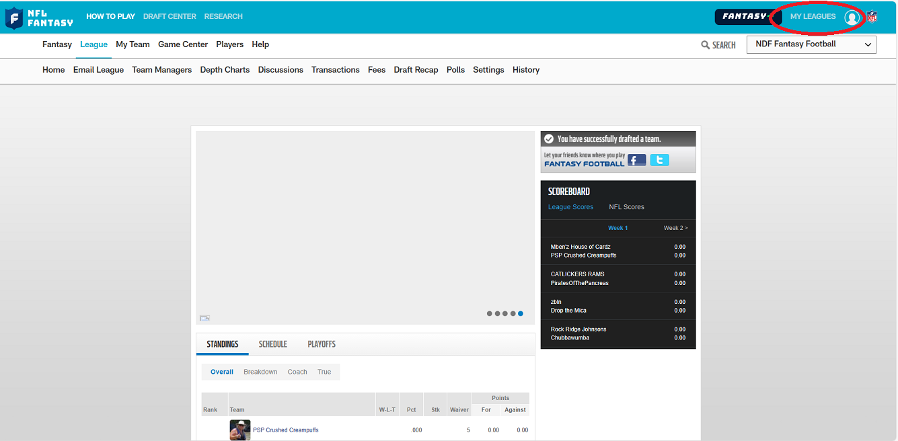Select the last blue carousel dot
This screenshot has height=441, width=898.
click(521, 313)
